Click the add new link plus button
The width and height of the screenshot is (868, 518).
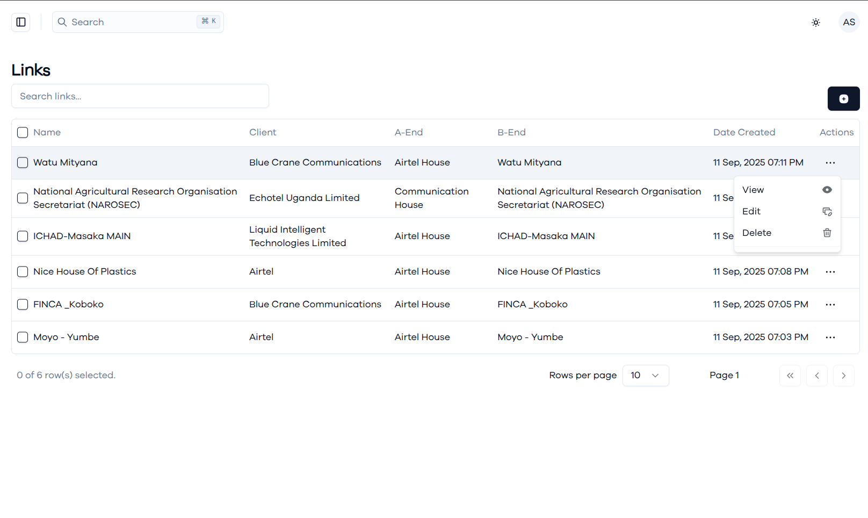844,99
